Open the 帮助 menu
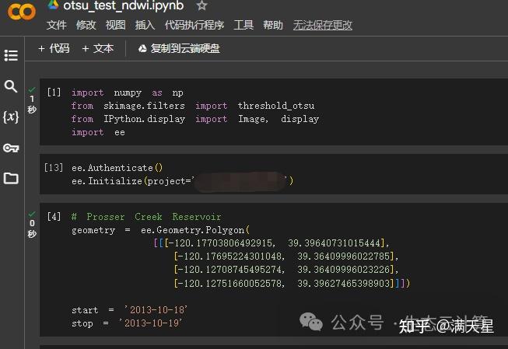The width and height of the screenshot is (508, 349). pos(273,25)
